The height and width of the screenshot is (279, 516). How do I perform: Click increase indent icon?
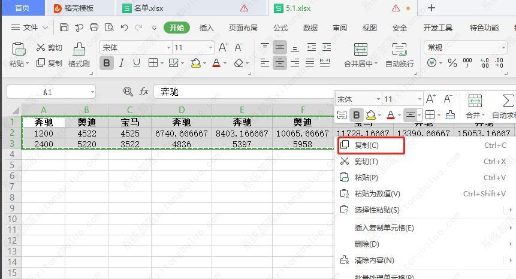click(x=327, y=47)
